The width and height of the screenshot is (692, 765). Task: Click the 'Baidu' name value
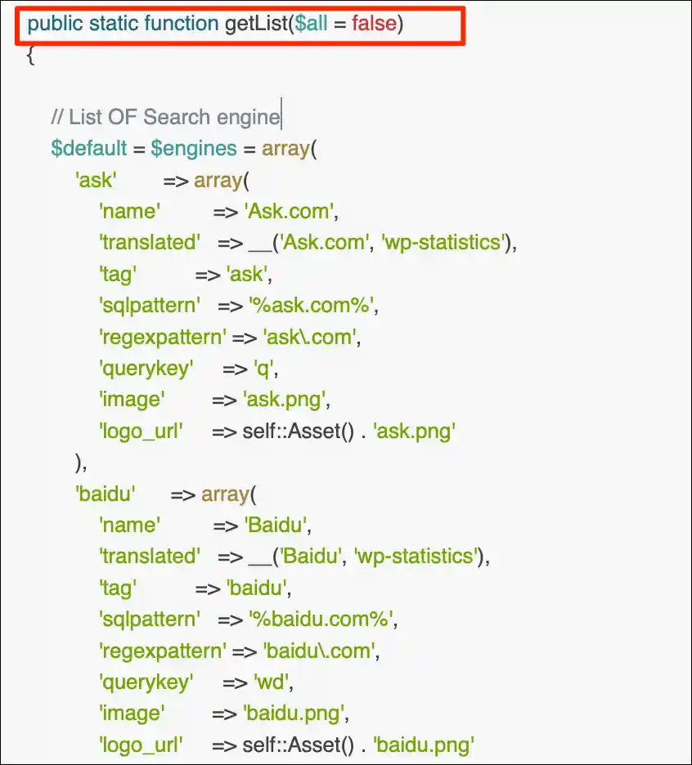[276, 526]
